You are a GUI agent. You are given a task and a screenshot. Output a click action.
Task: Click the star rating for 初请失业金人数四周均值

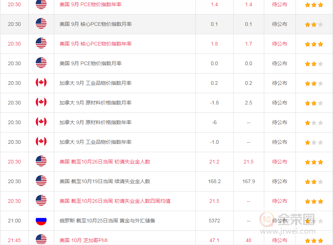[314, 201]
